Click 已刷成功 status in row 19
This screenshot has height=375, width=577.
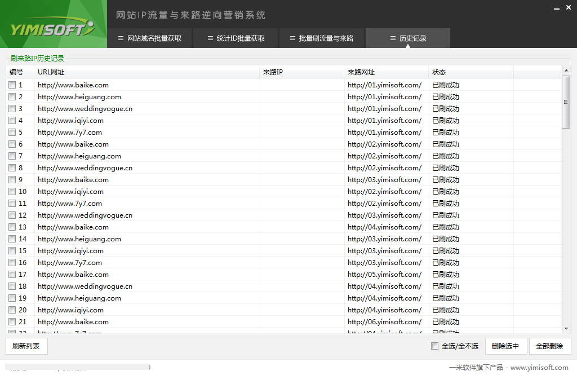pos(446,298)
